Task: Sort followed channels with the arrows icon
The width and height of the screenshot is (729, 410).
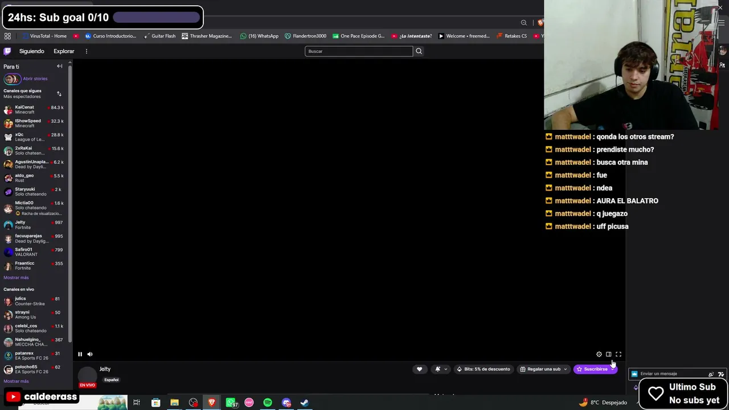Action: pos(59,93)
